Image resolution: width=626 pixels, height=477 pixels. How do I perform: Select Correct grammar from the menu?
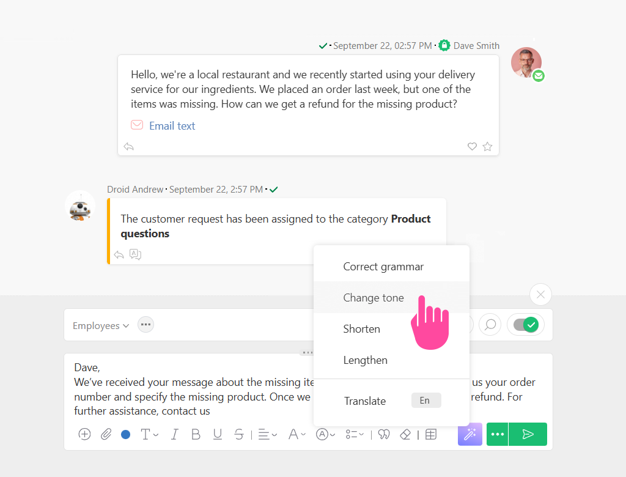click(x=383, y=267)
